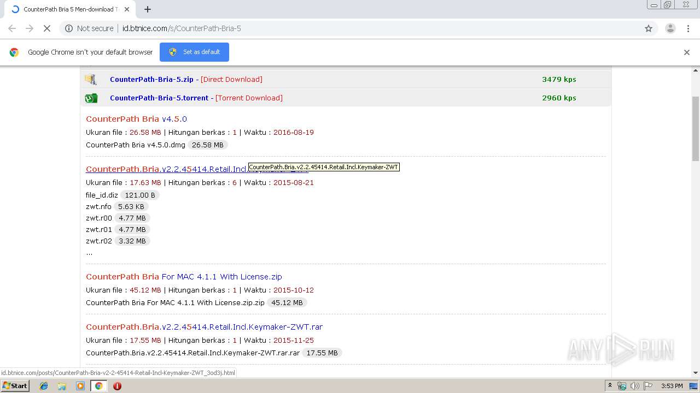Click the network tray icon
Image resolution: width=700 pixels, height=393 pixels.
pos(622,386)
